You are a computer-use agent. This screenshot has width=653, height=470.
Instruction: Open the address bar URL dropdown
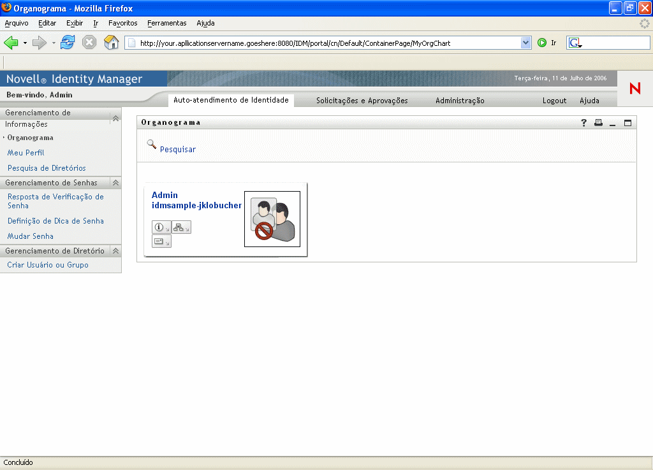click(x=525, y=43)
